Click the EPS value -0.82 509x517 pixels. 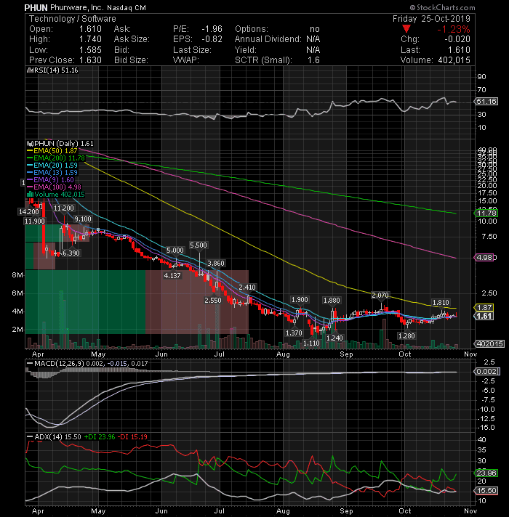(x=212, y=39)
